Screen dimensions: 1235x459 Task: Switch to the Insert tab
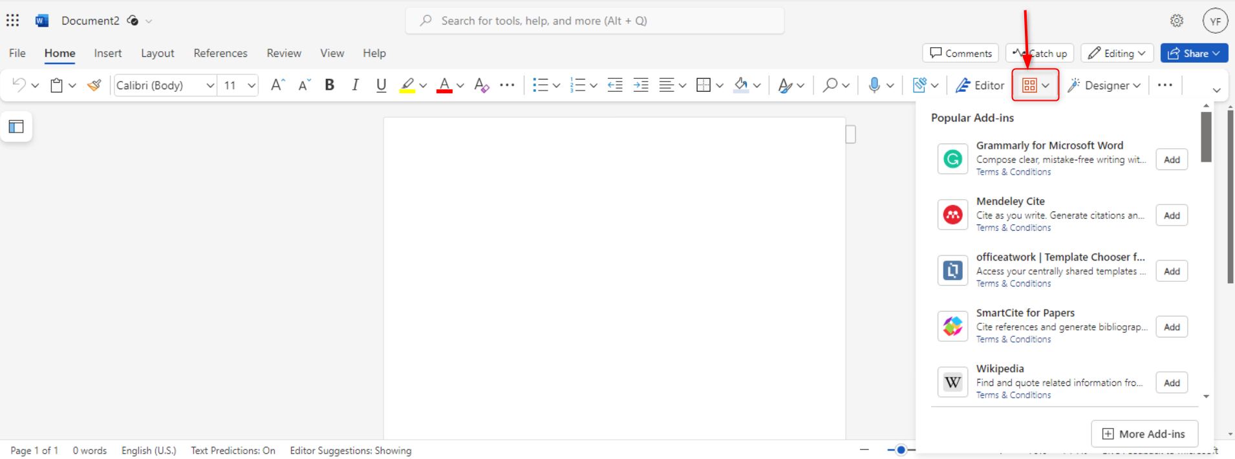(107, 53)
